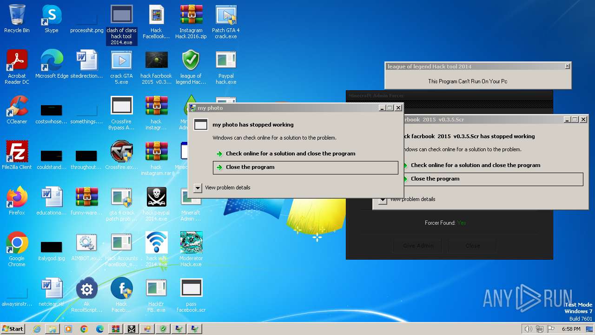
Task: Switch to the WinRAR taskbar item
Action: (116, 329)
